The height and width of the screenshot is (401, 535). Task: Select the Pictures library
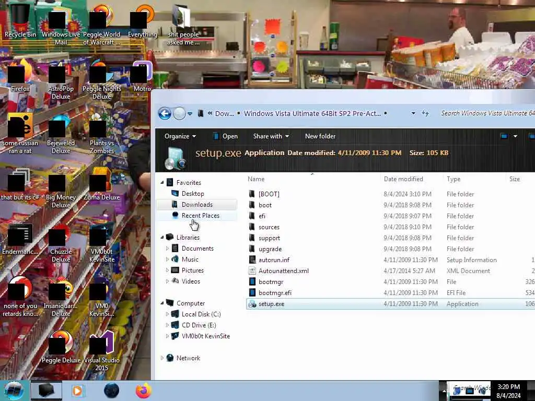192,270
